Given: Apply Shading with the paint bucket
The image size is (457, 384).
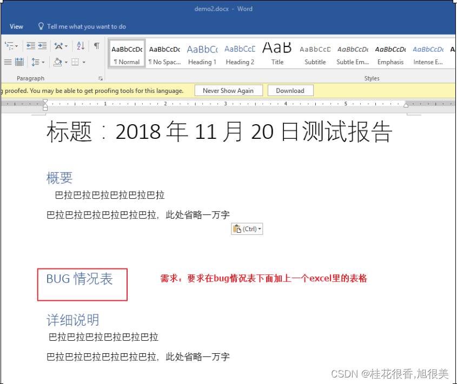Looking at the screenshot, I should tap(58, 62).
